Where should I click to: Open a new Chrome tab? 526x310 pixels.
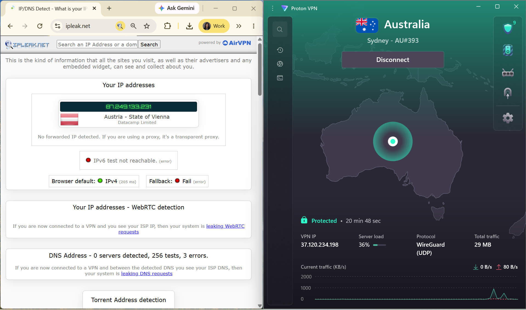[109, 8]
